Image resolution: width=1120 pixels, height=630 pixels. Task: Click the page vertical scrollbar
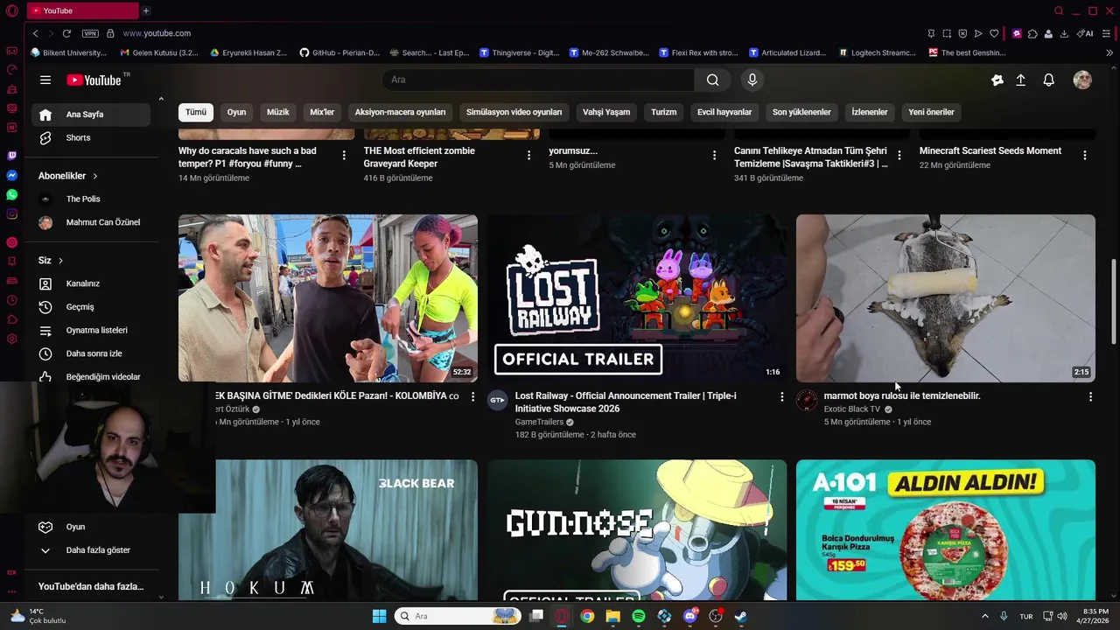1114,302
